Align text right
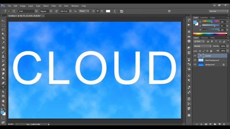Viewport: 230px width, 129px height. click(x=102, y=11)
